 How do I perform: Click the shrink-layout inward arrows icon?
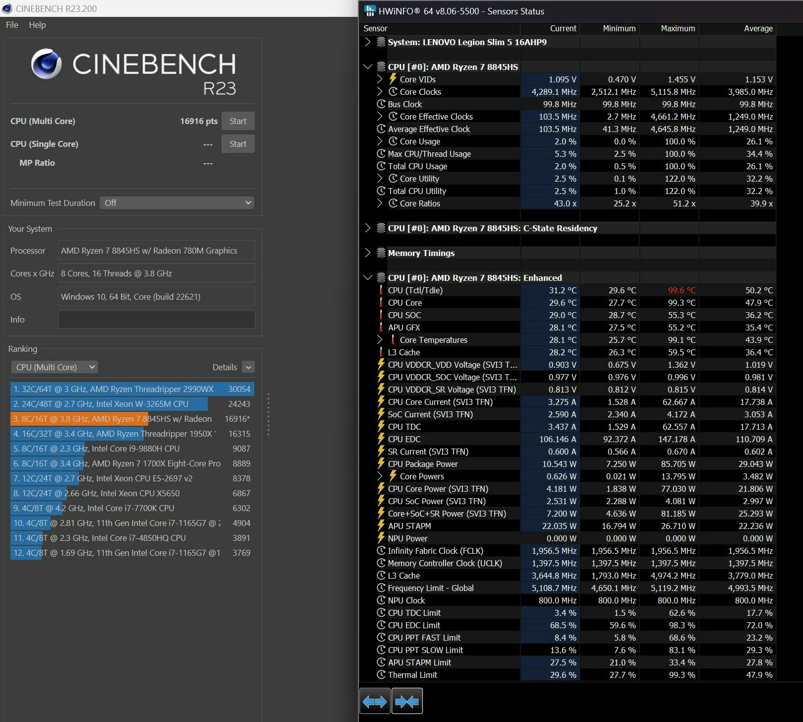(407, 701)
